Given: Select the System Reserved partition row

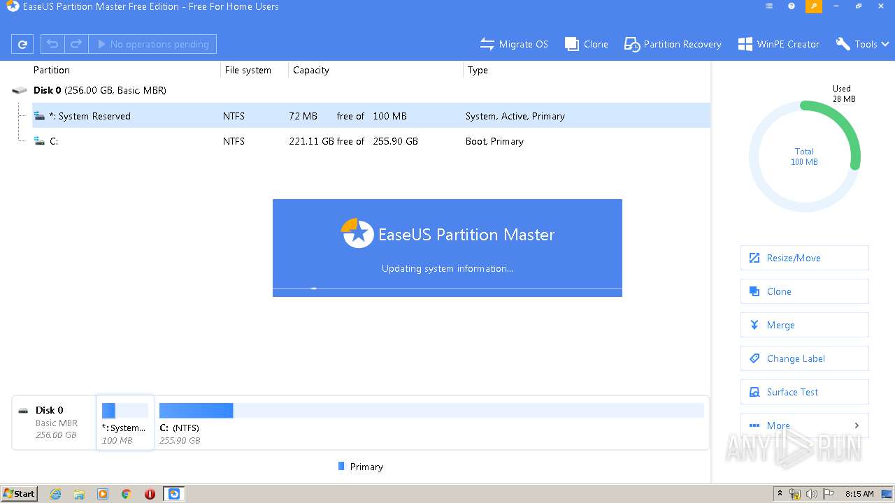Looking at the screenshot, I should 371,116.
